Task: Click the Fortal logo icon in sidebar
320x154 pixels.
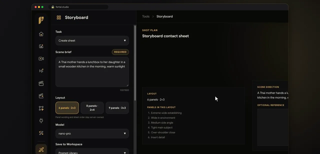Action: (41, 20)
